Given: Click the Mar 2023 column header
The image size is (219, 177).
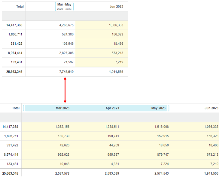Looking at the screenshot, I should [x=62, y=108].
